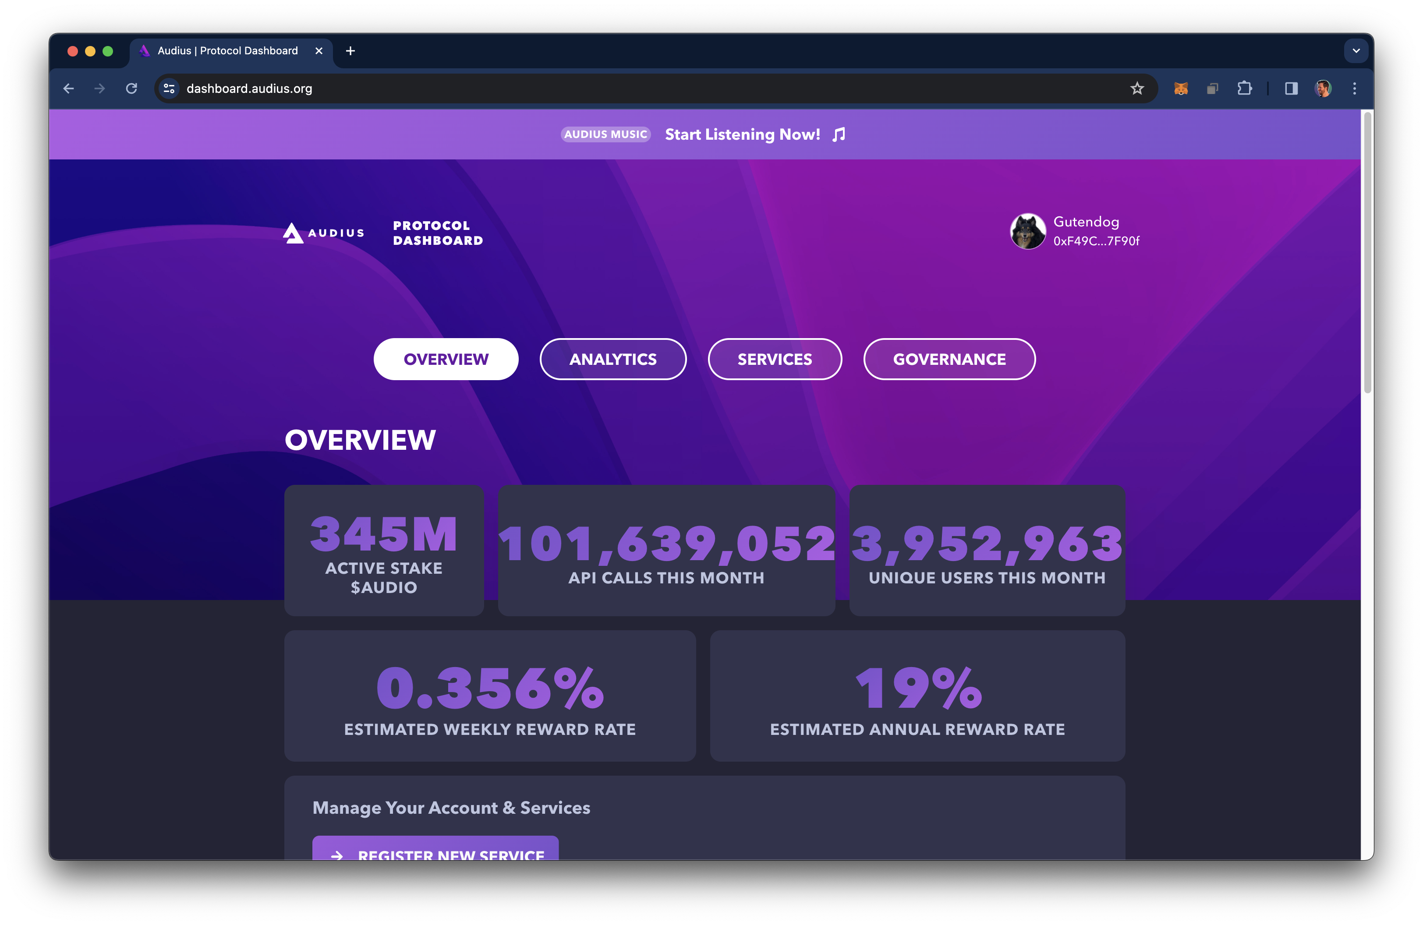The width and height of the screenshot is (1423, 925).
Task: Reload the dashboard page
Action: (x=131, y=88)
